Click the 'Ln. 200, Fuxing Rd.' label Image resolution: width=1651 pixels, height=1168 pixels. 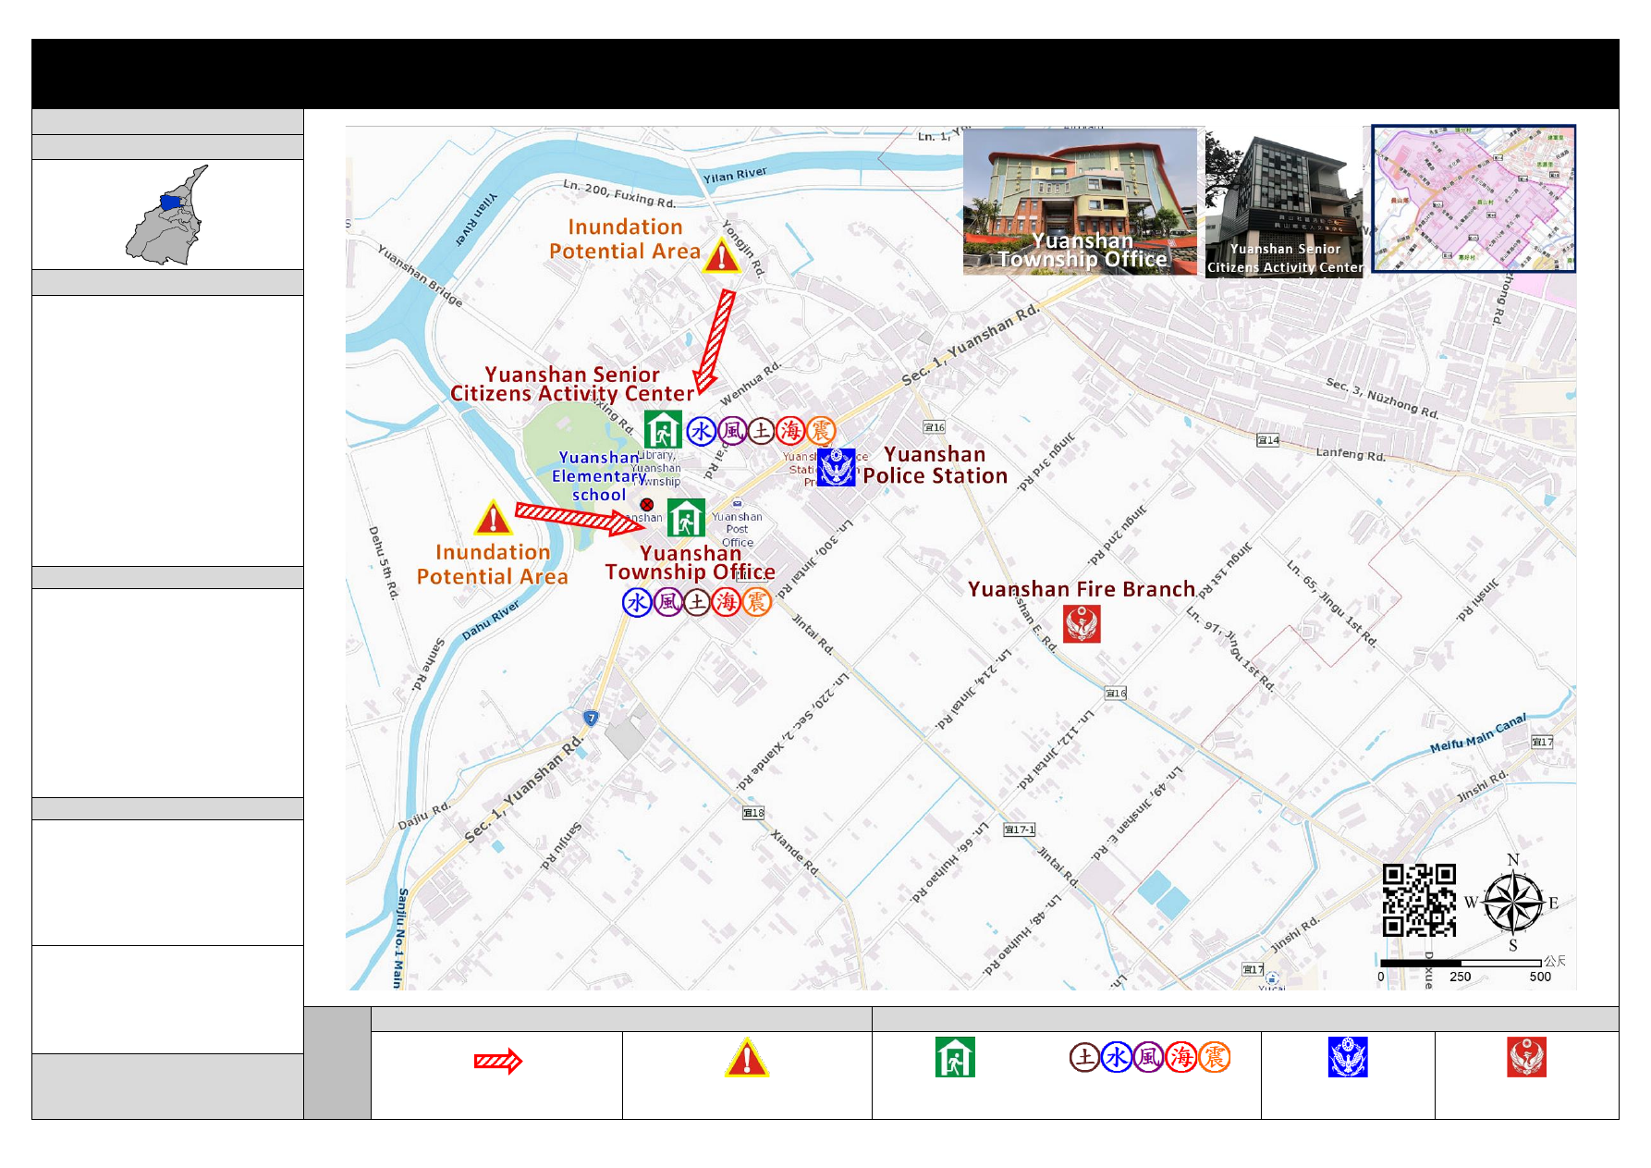619,193
